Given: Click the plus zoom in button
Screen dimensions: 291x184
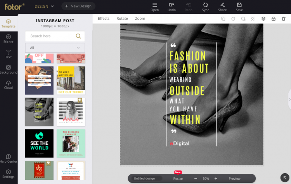Looking at the screenshot, I should point(216,179).
